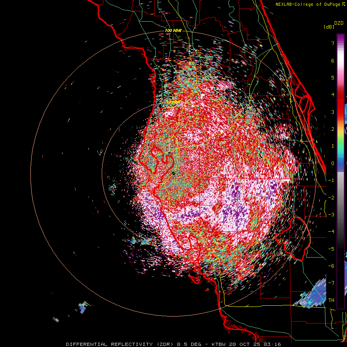
Task: Click the 03:16 time stamp
Action: tap(273, 344)
